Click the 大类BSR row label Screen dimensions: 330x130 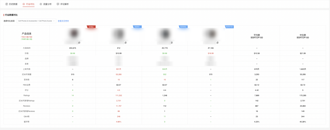(x=27, y=48)
